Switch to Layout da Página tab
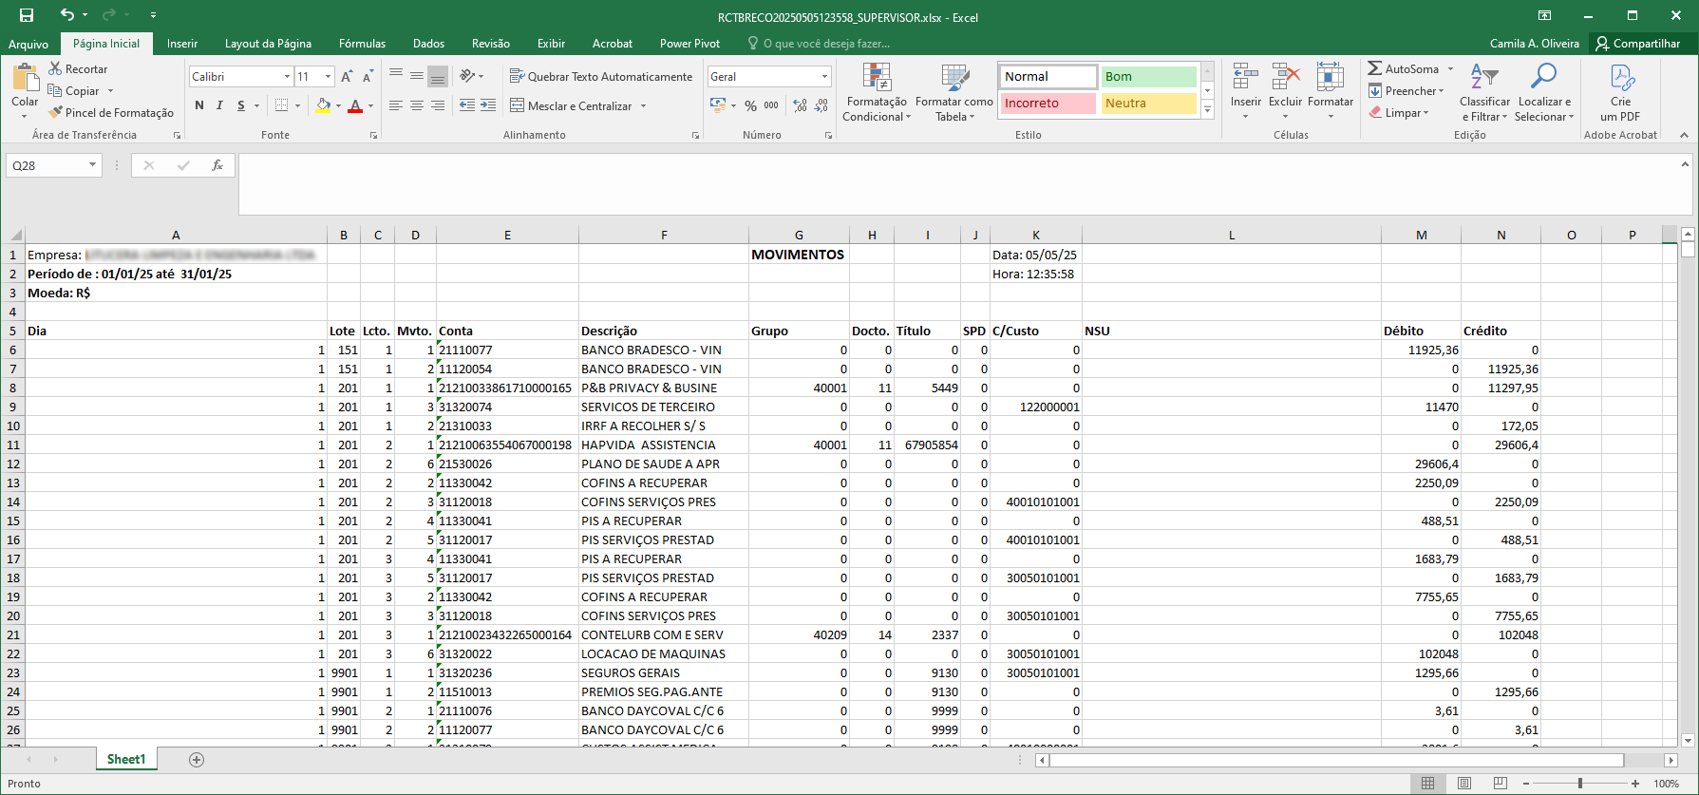The width and height of the screenshot is (1699, 795). (268, 44)
